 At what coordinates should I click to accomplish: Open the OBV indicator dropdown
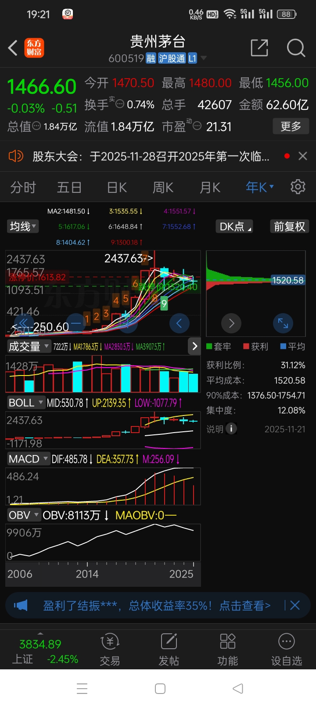(24, 515)
